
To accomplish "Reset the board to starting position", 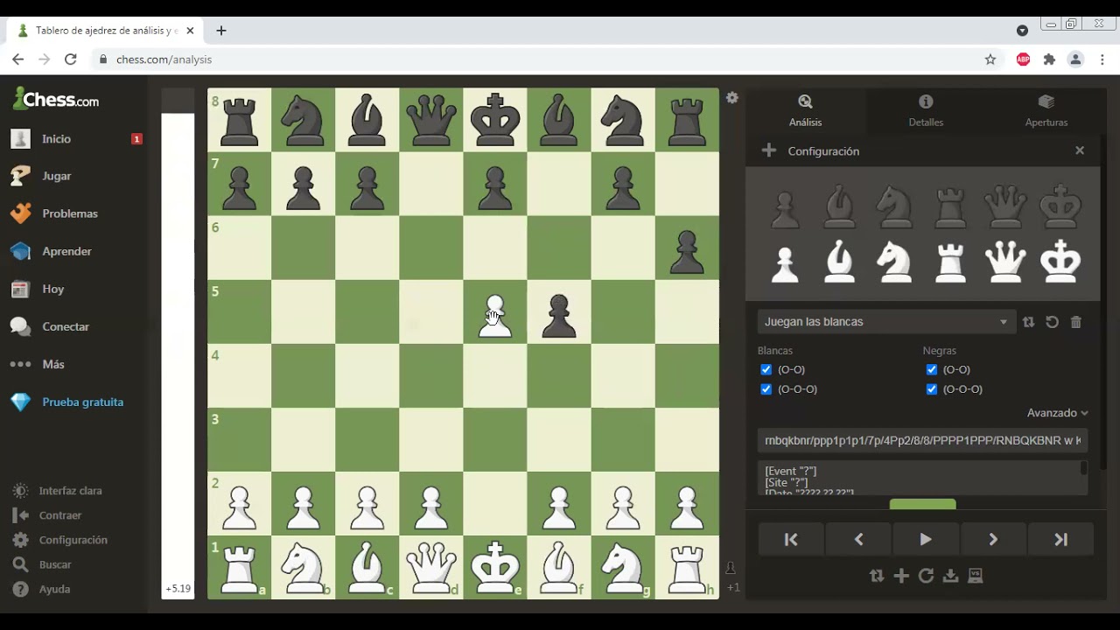I will click(1052, 322).
